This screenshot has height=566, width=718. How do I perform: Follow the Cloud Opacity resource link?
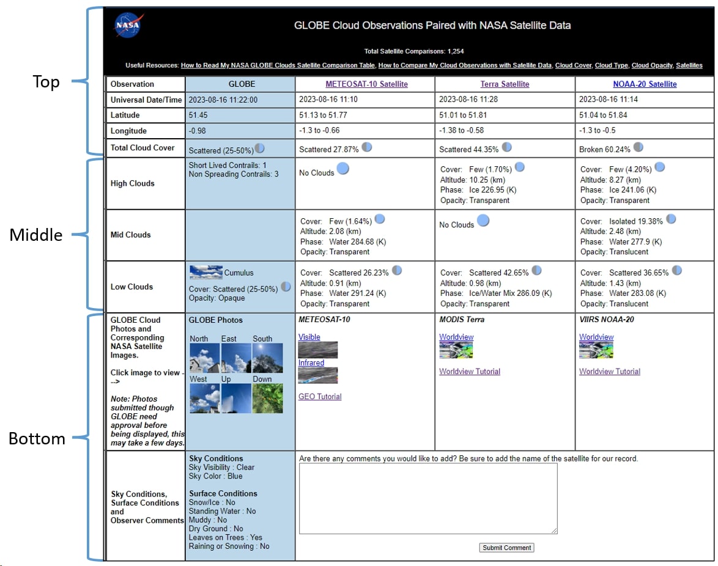[x=652, y=65]
